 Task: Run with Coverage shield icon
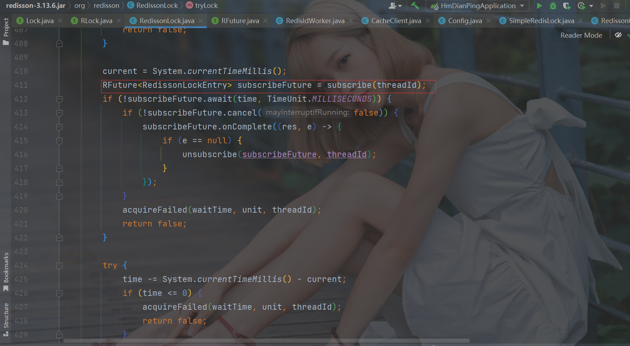pyautogui.click(x=566, y=6)
